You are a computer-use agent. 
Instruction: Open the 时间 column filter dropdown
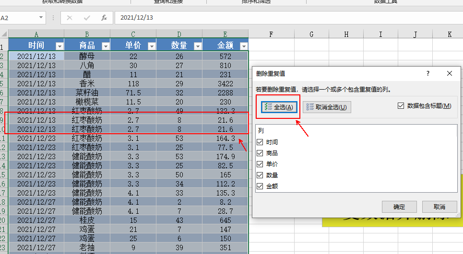coord(59,46)
